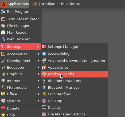Click the File Manager drawer icon

(x=3, y=26)
